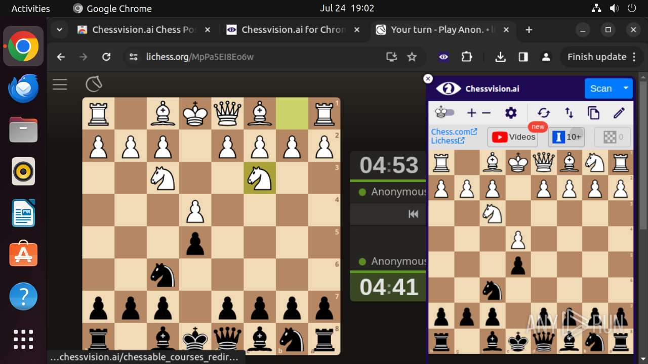
Task: Edit position with the pencil icon
Action: pos(619,113)
